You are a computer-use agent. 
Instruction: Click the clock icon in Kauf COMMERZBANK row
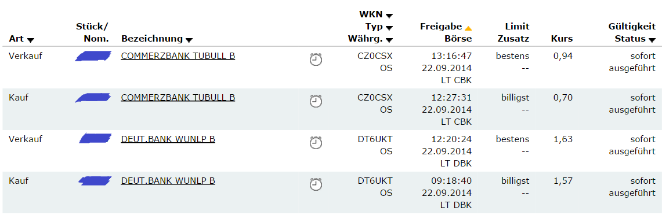[316, 101]
